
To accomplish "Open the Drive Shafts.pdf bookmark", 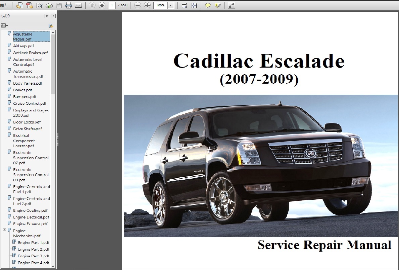I will click(28, 129).
